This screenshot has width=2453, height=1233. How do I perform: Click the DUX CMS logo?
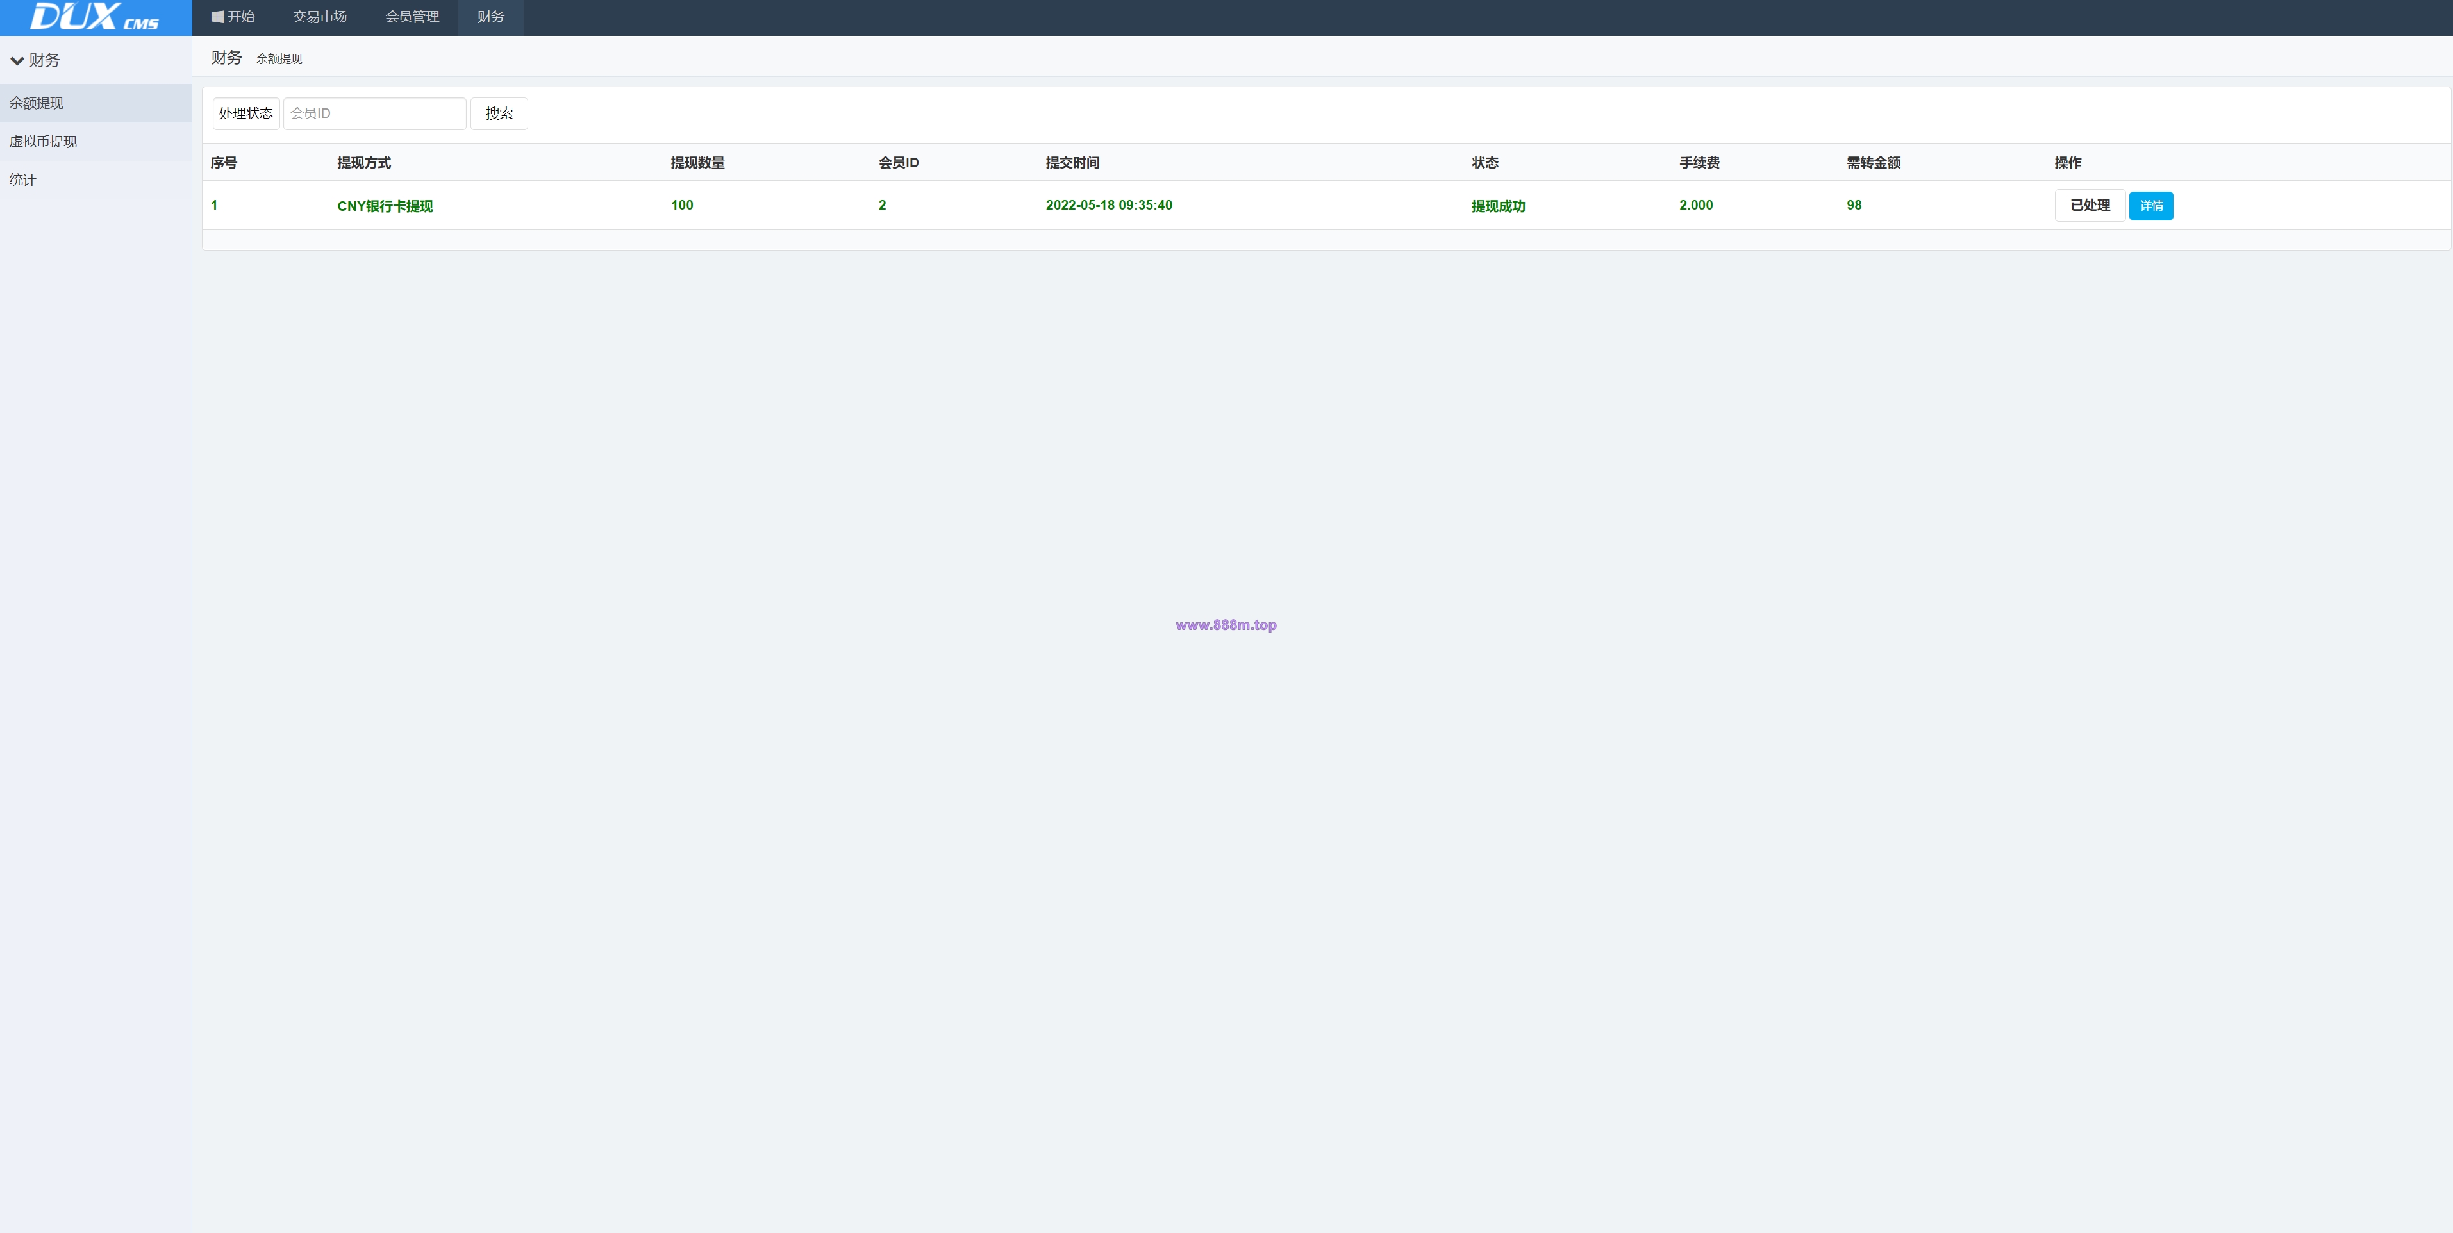click(x=94, y=17)
